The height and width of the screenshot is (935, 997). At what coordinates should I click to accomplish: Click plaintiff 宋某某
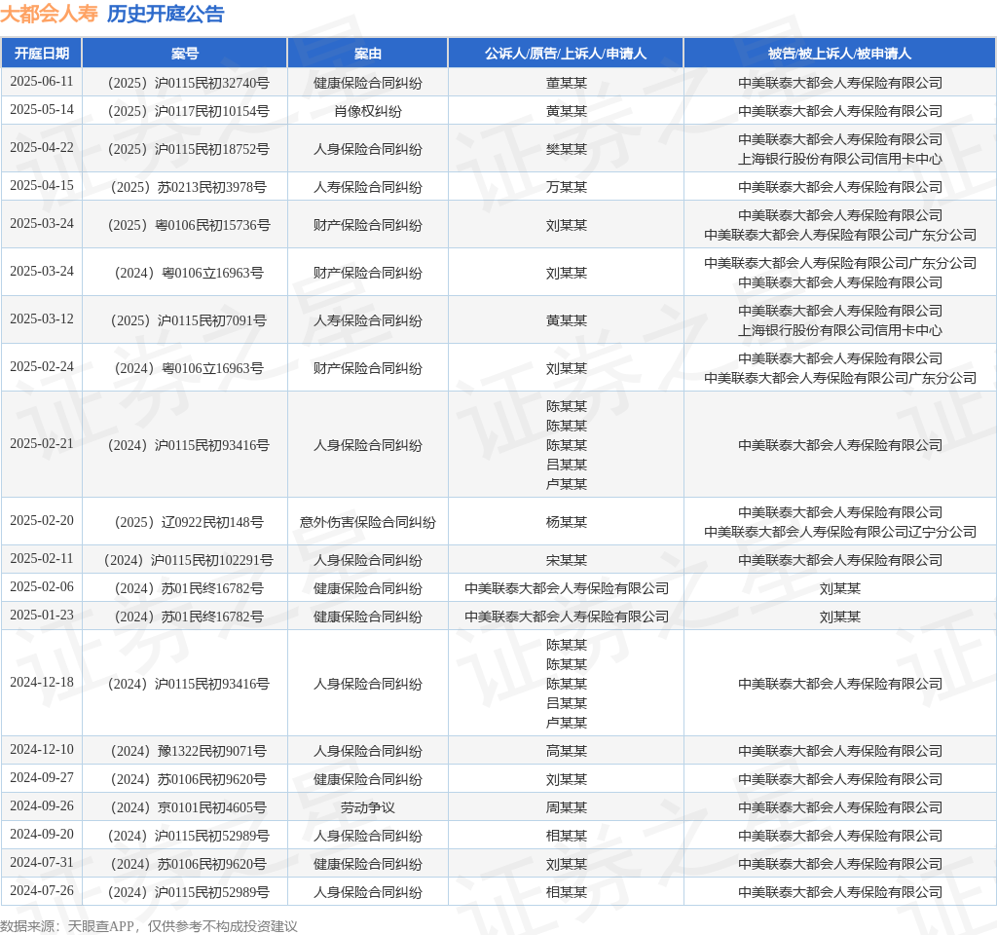(x=566, y=560)
